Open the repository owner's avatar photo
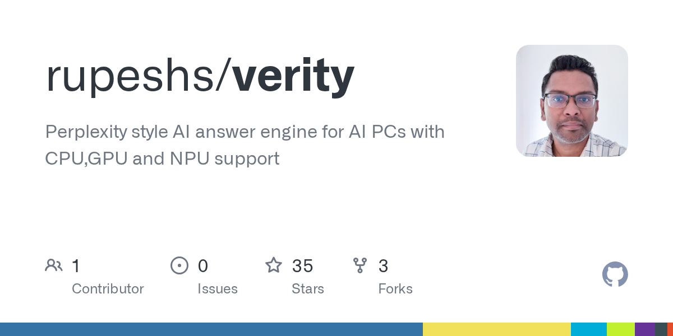 (571, 101)
